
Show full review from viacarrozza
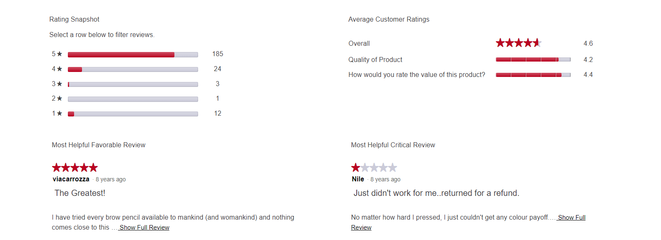coord(144,228)
